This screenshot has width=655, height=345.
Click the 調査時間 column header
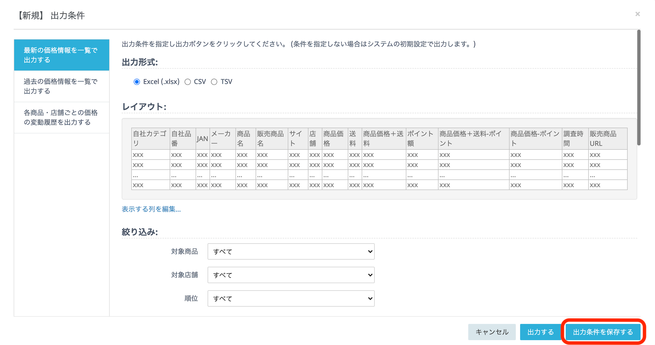(x=575, y=138)
